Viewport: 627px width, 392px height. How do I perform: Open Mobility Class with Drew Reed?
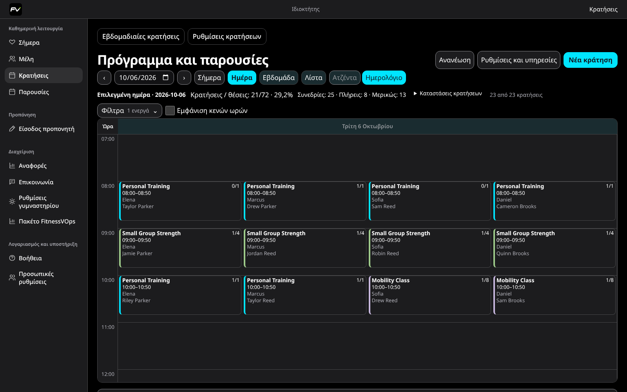click(x=430, y=295)
